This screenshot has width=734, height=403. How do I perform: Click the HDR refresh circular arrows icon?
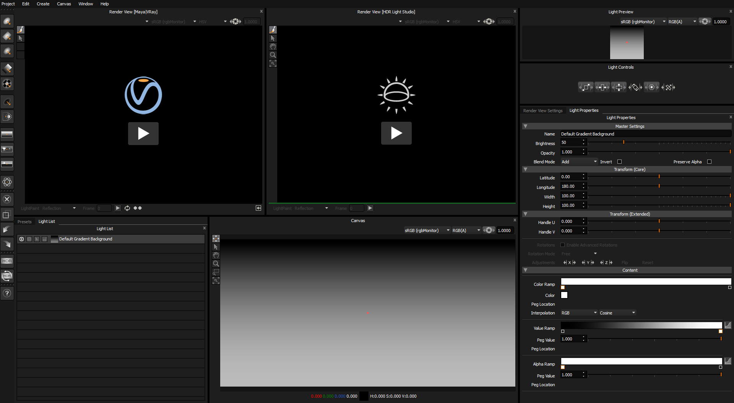pyautogui.click(x=7, y=276)
